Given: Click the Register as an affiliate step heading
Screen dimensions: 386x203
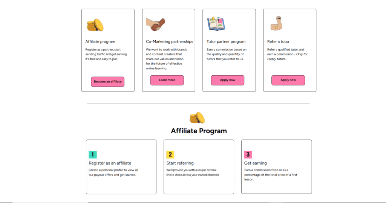Looking at the screenshot, I should (110, 163).
